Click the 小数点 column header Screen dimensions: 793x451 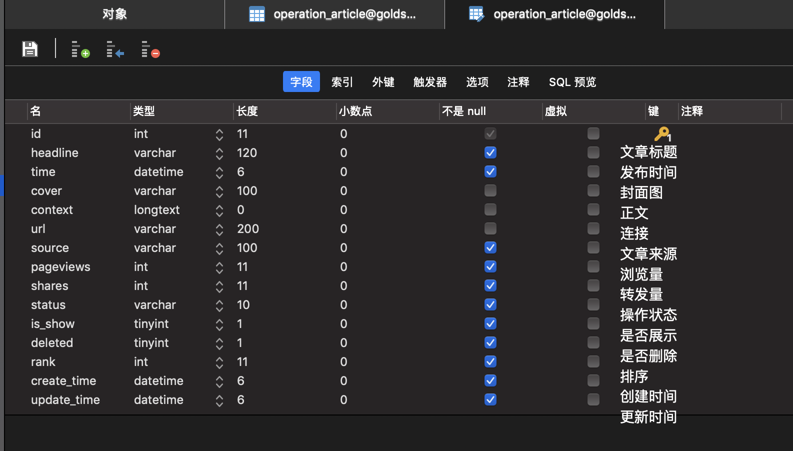pyautogui.click(x=388, y=111)
